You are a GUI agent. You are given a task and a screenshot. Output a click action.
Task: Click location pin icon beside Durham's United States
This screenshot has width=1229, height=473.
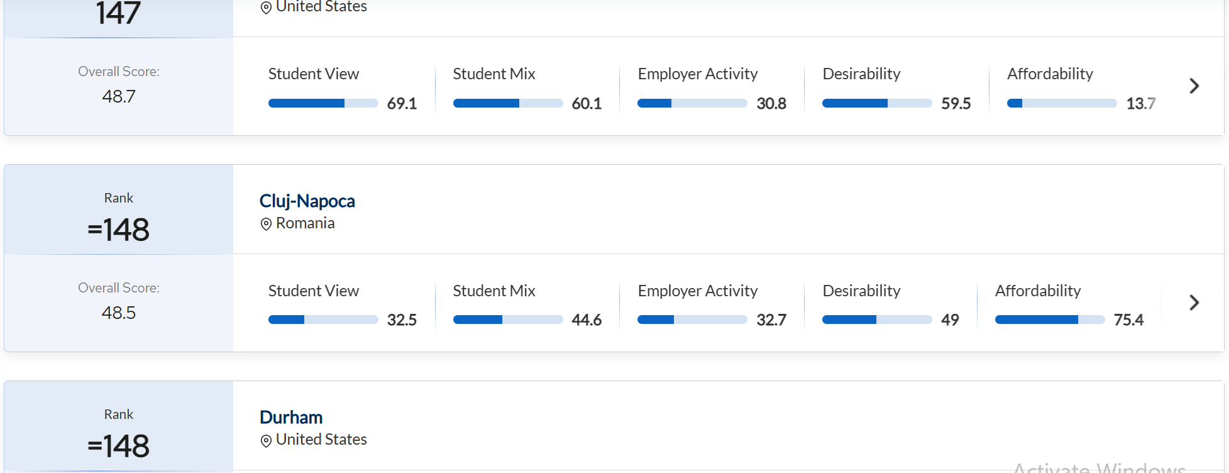[266, 440]
